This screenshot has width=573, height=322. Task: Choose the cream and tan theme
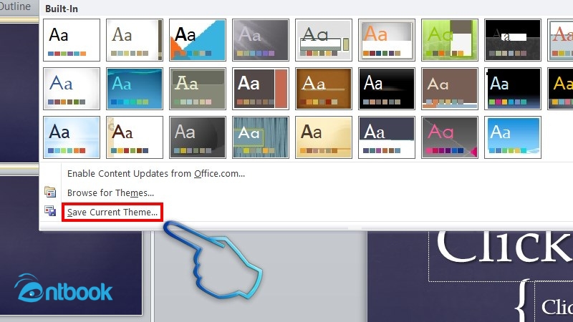tap(324, 137)
